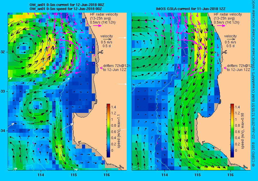Click "to 12-Jun 12Z" text on left map
258x181 pixels.
(x=115, y=70)
